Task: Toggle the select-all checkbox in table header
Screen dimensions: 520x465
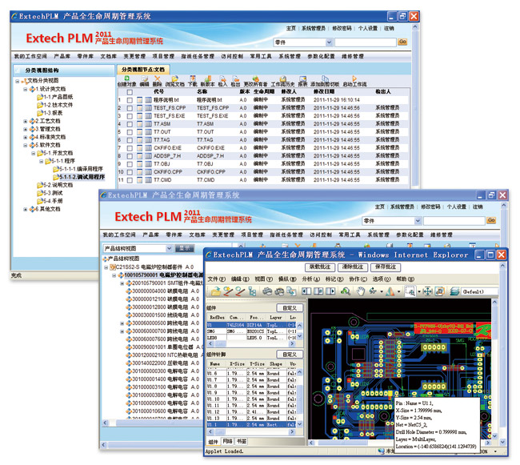Action: coord(130,92)
